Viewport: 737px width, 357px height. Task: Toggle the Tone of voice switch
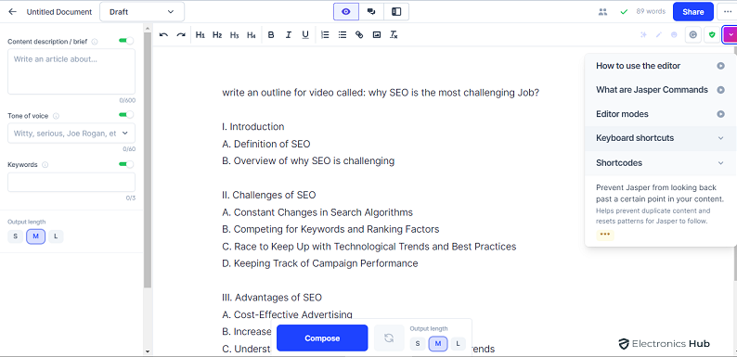point(126,115)
